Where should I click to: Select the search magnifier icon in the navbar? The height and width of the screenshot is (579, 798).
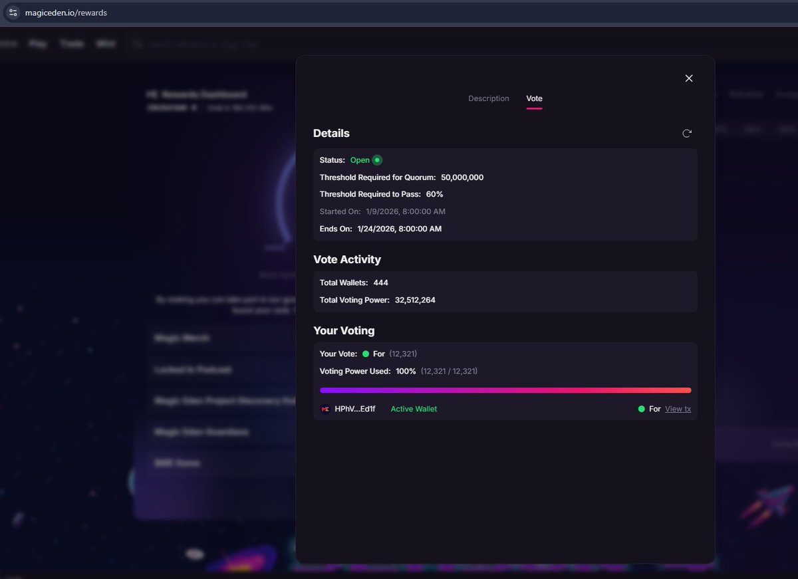pyautogui.click(x=137, y=43)
